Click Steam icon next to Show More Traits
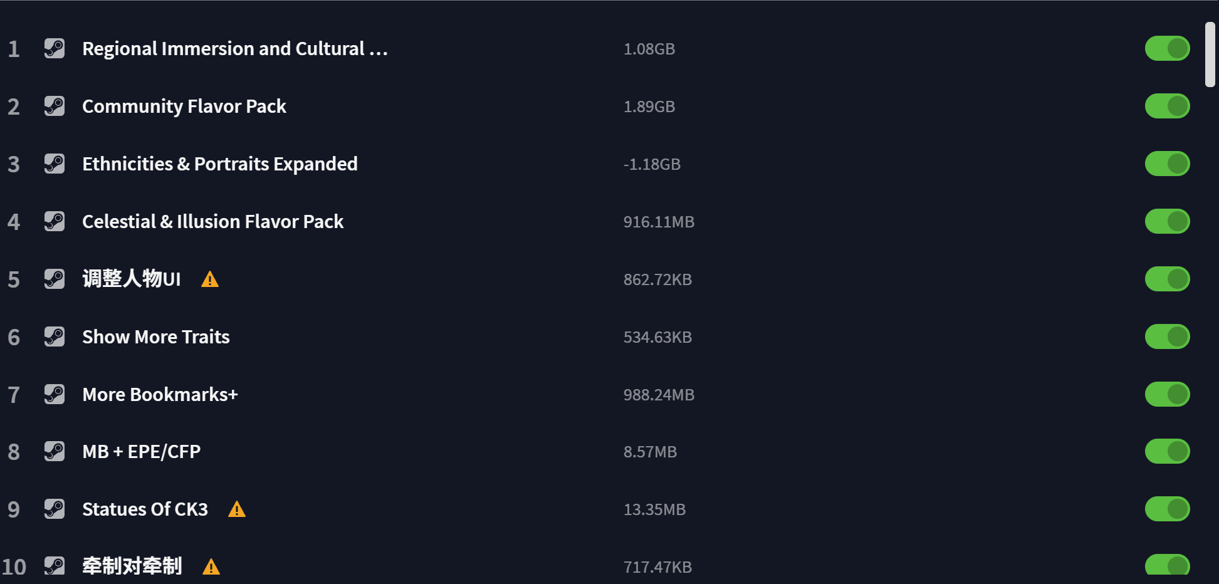 point(55,336)
